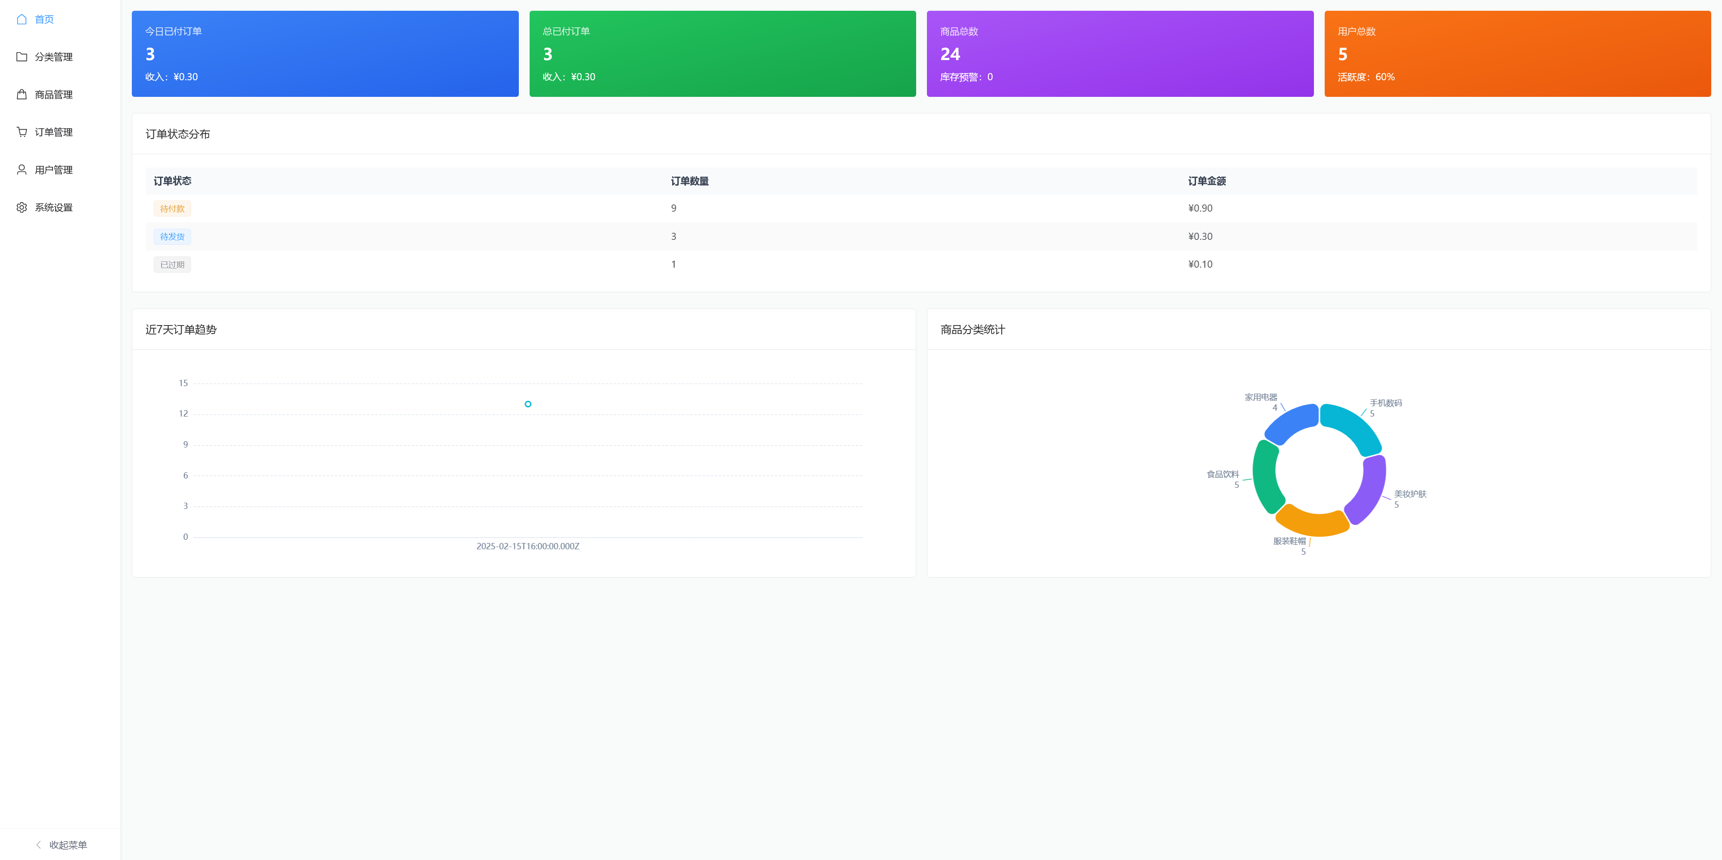This screenshot has width=1722, height=860.
Task: Click the home icon in sidebar
Action: 22,19
